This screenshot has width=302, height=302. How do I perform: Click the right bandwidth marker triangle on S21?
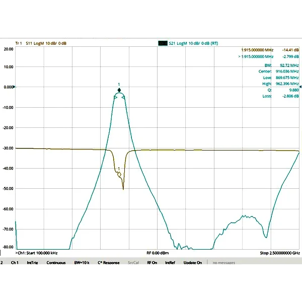tap(123, 98)
